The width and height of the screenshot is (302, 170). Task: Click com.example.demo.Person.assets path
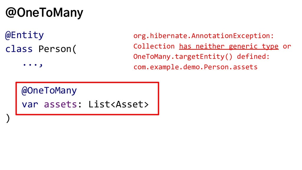pos(196,67)
